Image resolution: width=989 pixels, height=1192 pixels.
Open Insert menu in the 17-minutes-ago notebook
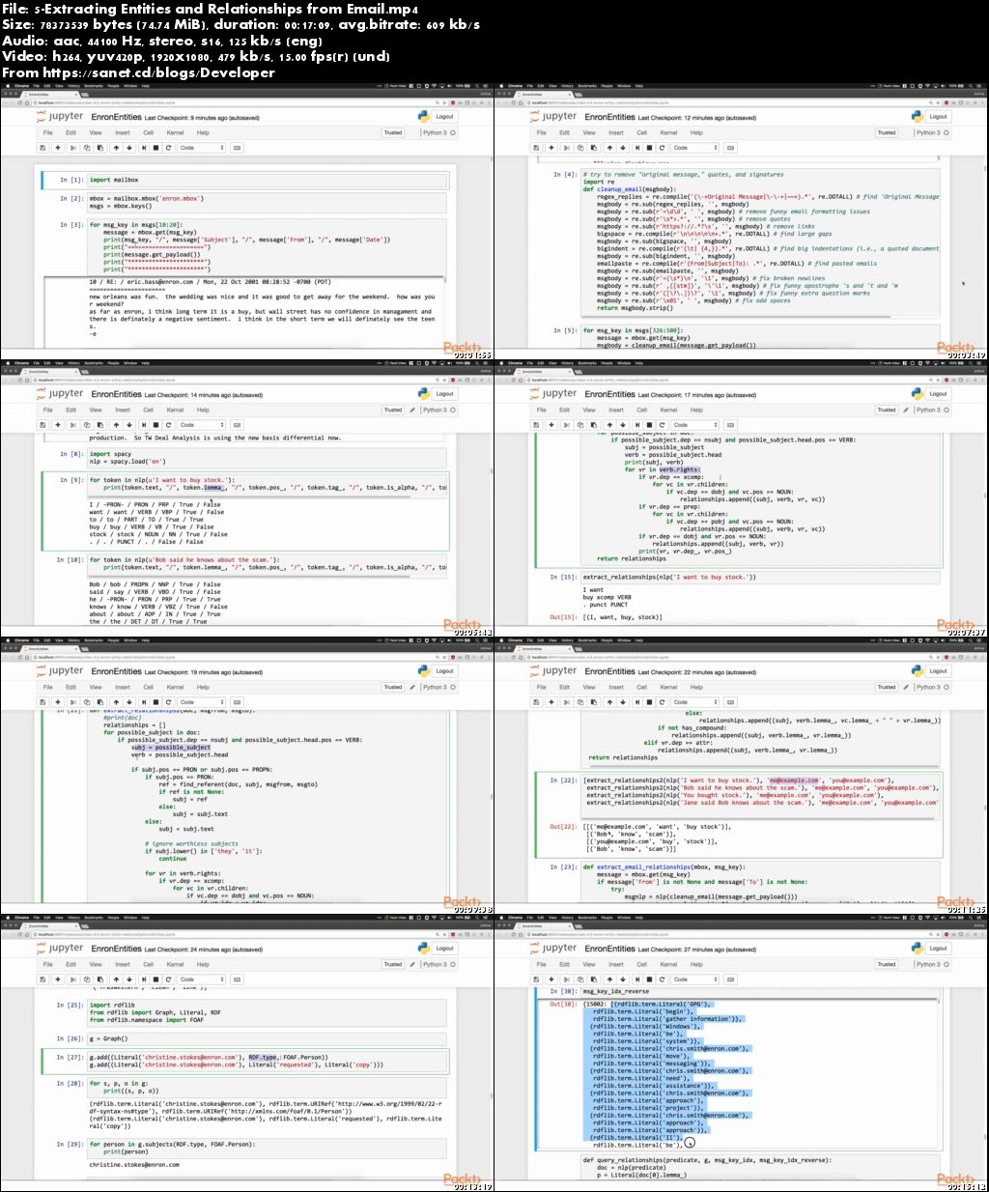click(616, 410)
